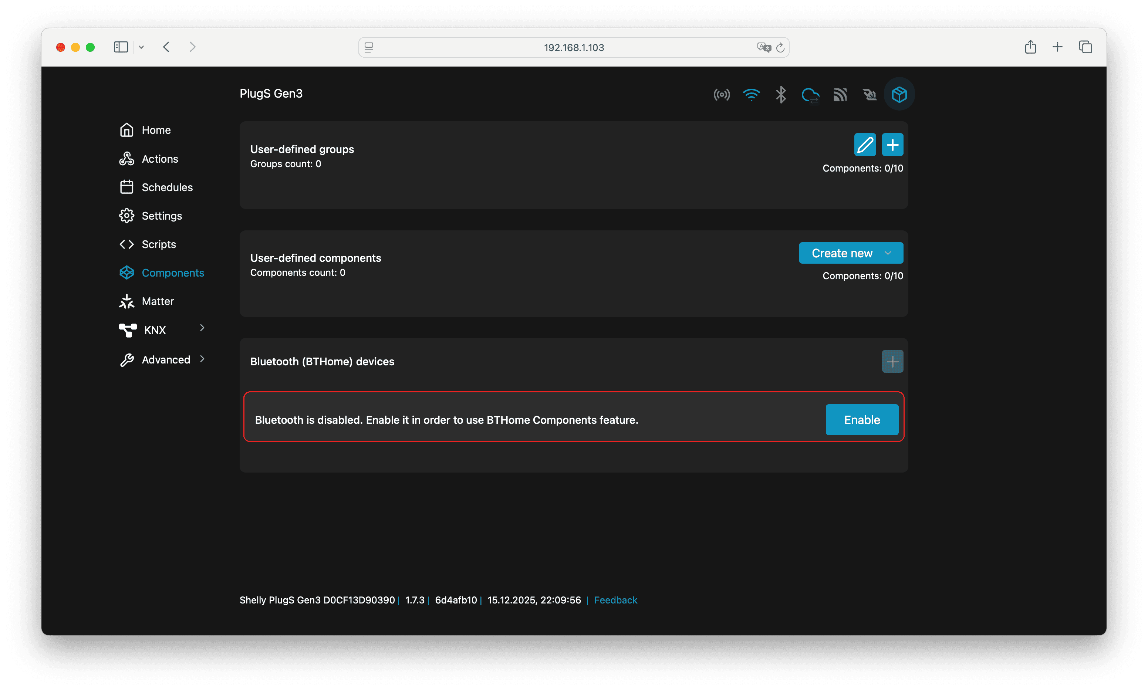
Task: Open the Feedback link in footer
Action: (x=615, y=600)
